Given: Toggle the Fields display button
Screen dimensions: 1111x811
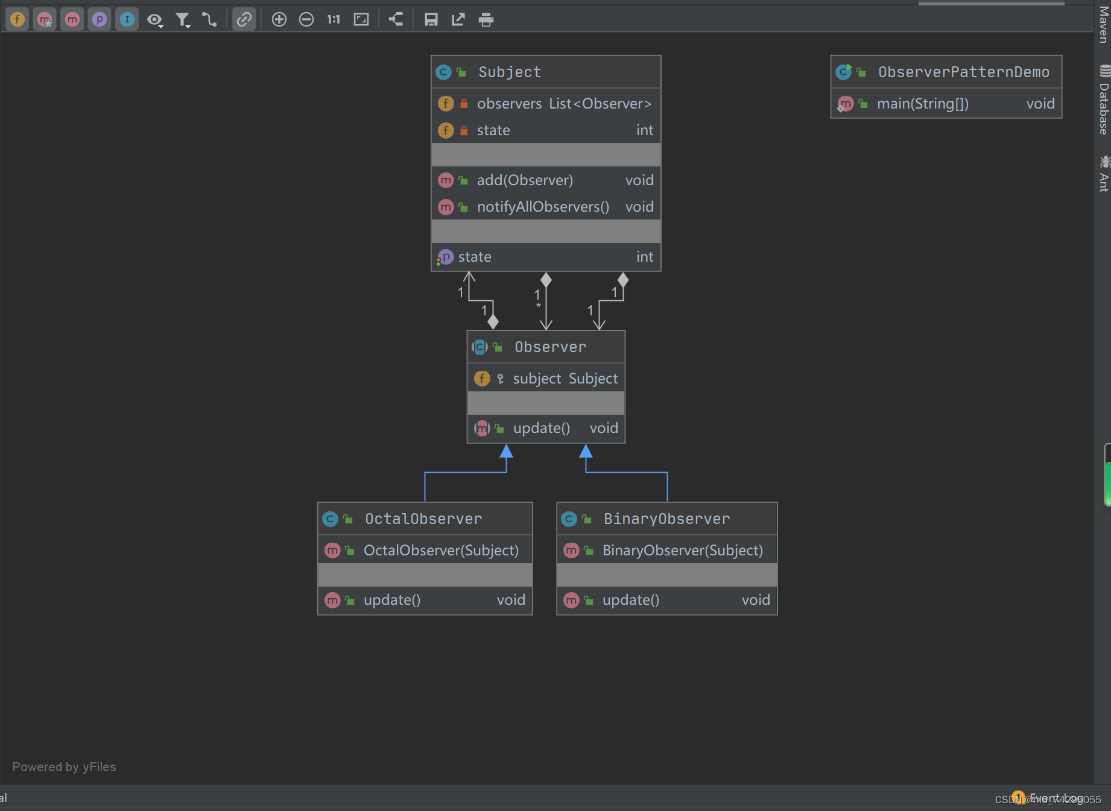Looking at the screenshot, I should tap(17, 20).
